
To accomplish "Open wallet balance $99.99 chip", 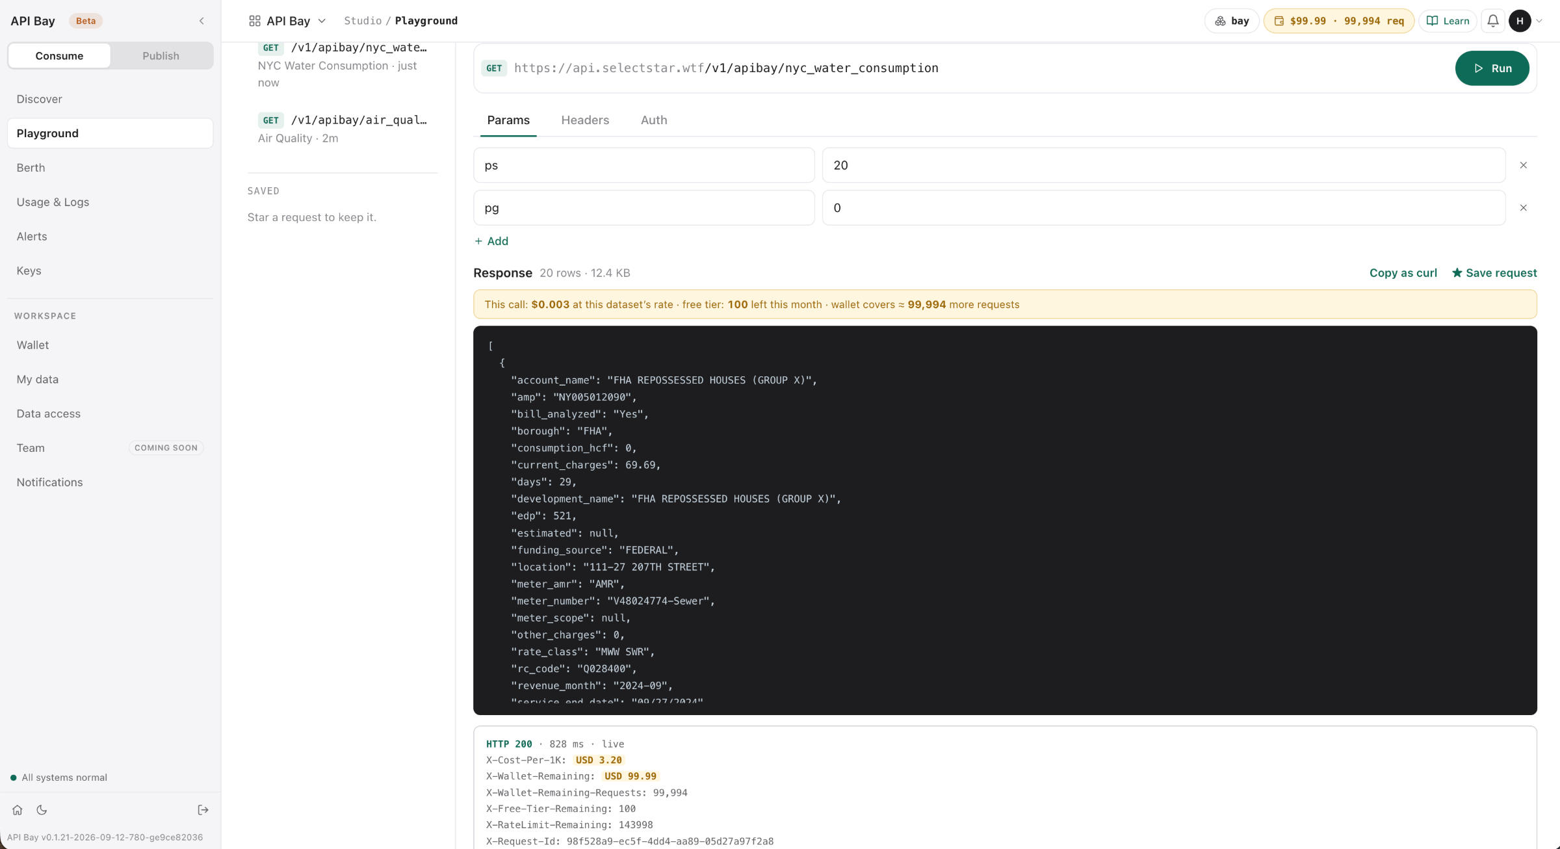I will (x=1339, y=21).
